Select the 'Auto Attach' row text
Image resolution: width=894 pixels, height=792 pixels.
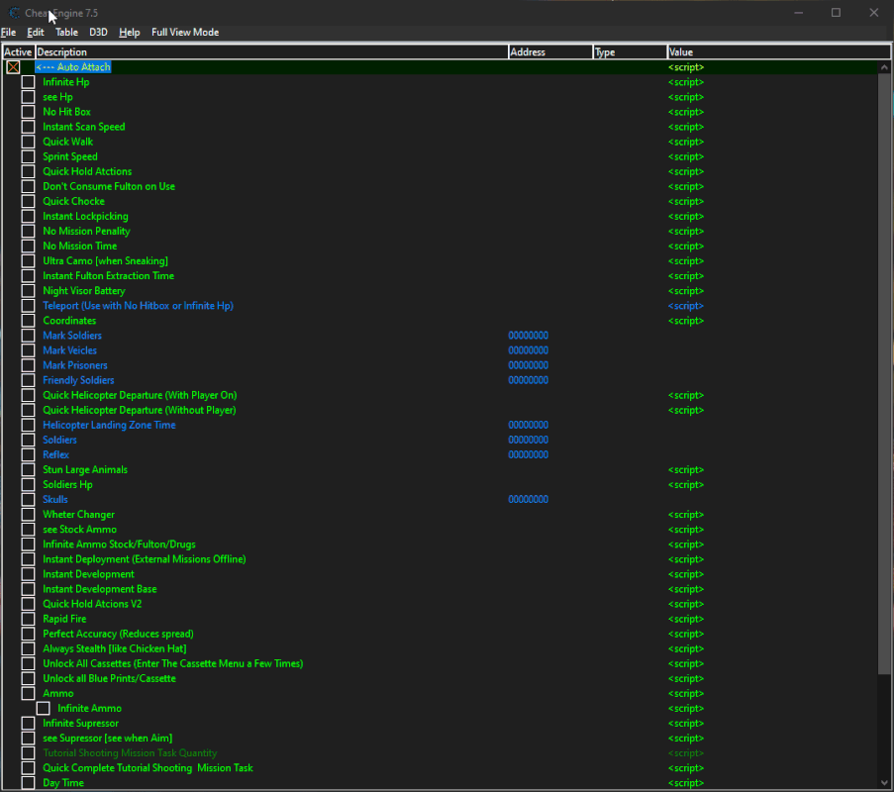73,67
